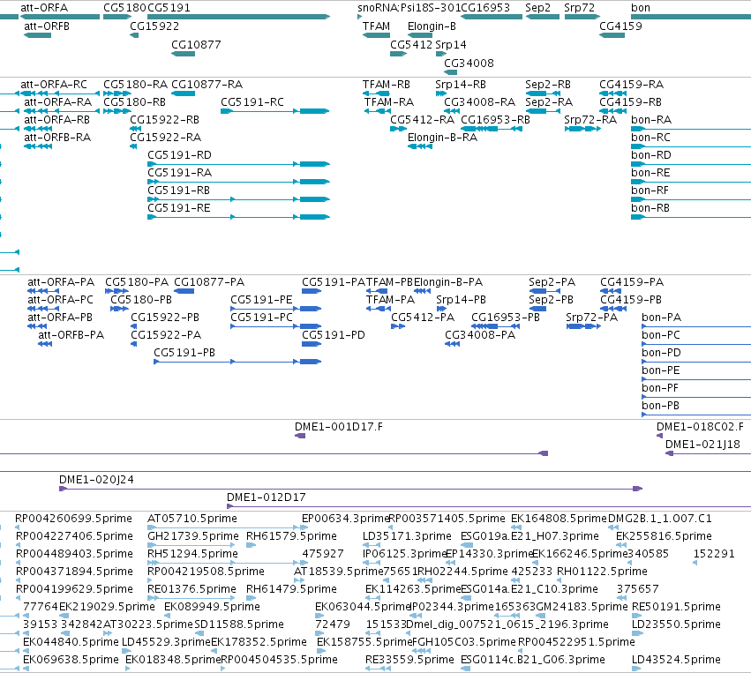This screenshot has width=751, height=673.
Task: Select the Elongin-B gene label
Action: [432, 26]
